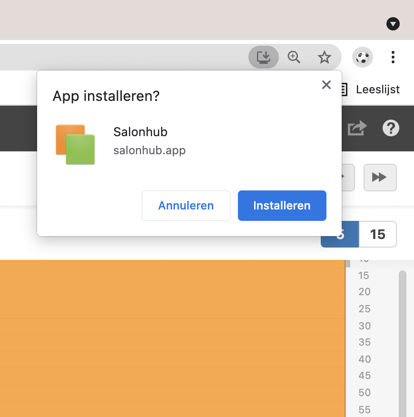Click the Salonhub app icon in dialog

[75, 144]
